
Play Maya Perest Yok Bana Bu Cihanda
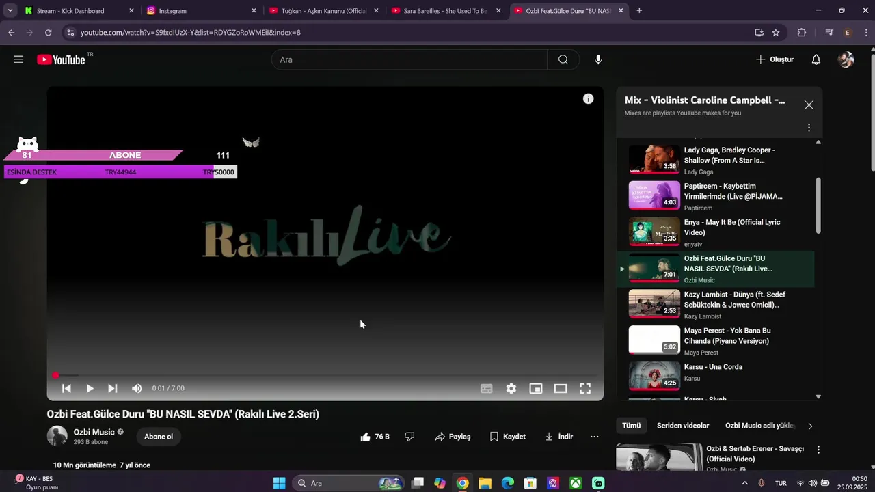[x=716, y=341]
